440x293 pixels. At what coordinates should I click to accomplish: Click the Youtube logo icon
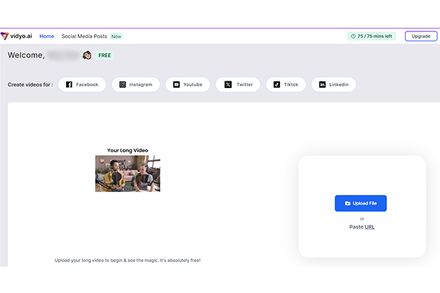coord(176,84)
